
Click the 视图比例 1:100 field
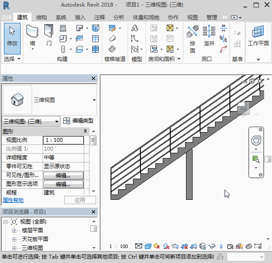click(63, 140)
